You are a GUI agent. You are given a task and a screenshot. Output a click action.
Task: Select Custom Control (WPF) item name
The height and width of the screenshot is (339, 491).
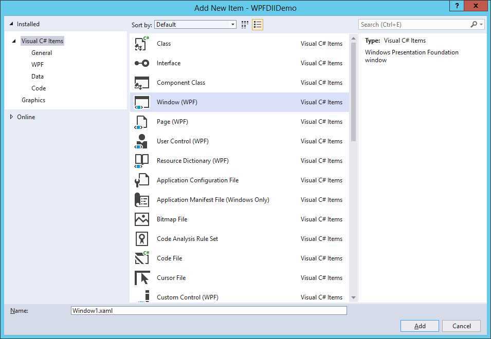[x=188, y=297]
